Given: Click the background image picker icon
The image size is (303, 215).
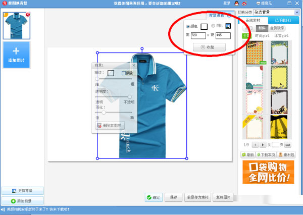Looking at the screenshot, I should (228, 26).
